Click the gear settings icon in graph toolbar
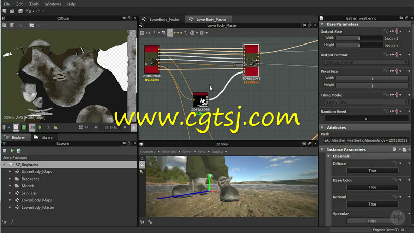The height and width of the screenshot is (233, 414). (x=202, y=33)
